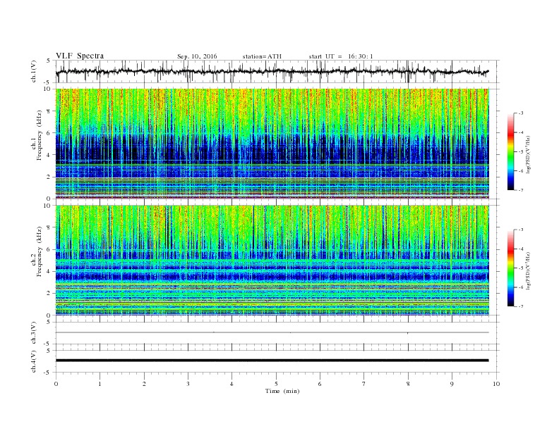Click the time axis tick label "7"
The image size is (559, 431).
click(364, 384)
